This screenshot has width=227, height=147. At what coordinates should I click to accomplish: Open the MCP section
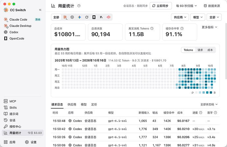pos(23,101)
